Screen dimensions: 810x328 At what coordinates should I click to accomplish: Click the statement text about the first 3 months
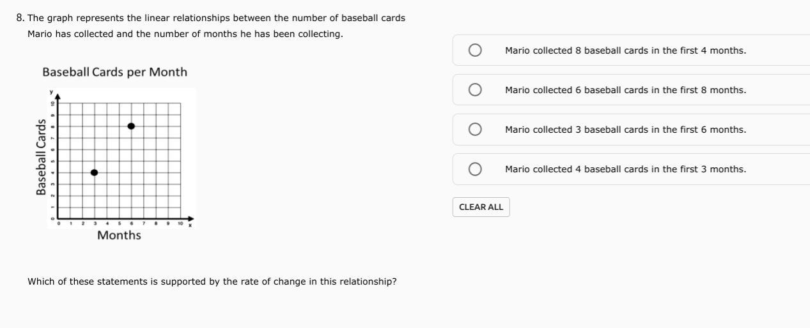pos(625,169)
